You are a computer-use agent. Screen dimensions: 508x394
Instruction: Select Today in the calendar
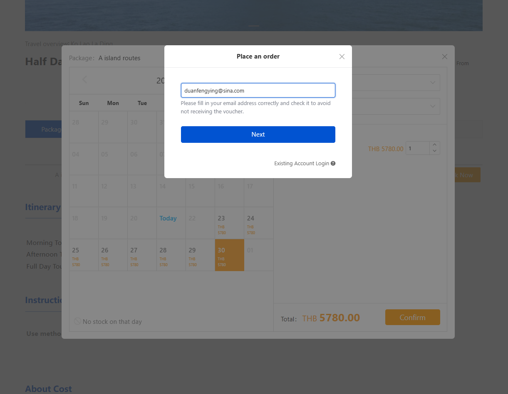(x=168, y=218)
